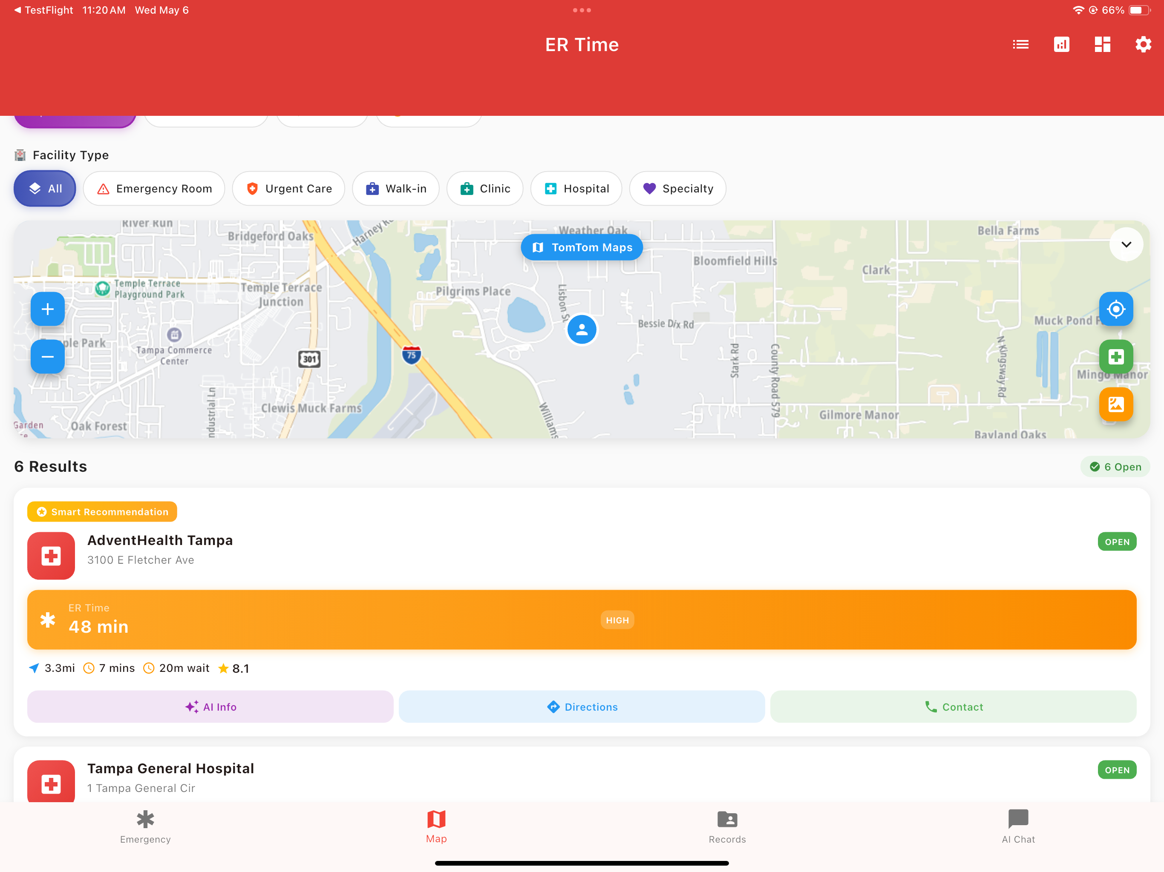Filter by Emergency Room facilities
This screenshot has width=1164, height=872.
point(154,189)
